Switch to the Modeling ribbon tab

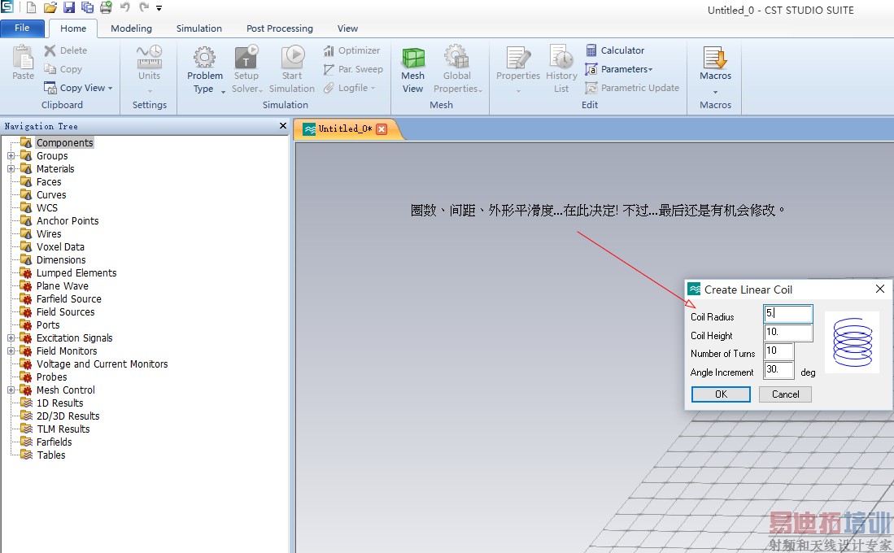point(131,28)
